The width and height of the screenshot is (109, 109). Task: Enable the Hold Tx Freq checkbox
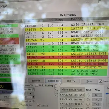click(x=37, y=85)
